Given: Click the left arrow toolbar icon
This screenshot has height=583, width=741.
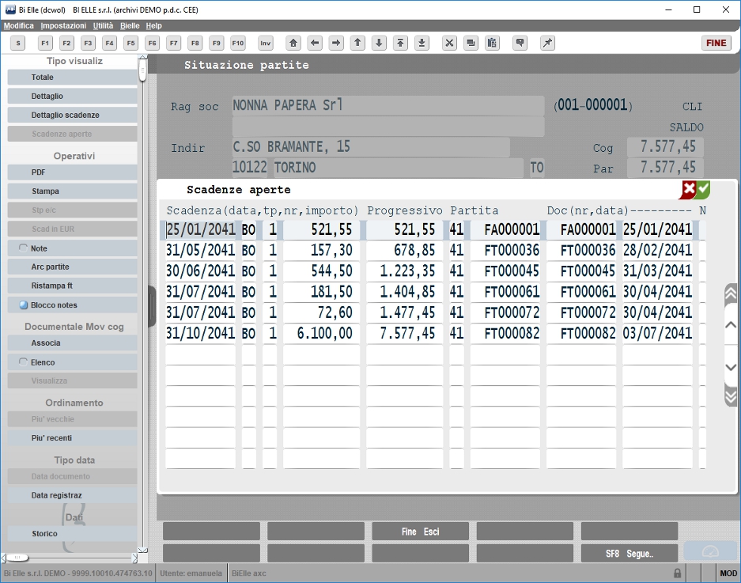Looking at the screenshot, I should click(x=315, y=43).
